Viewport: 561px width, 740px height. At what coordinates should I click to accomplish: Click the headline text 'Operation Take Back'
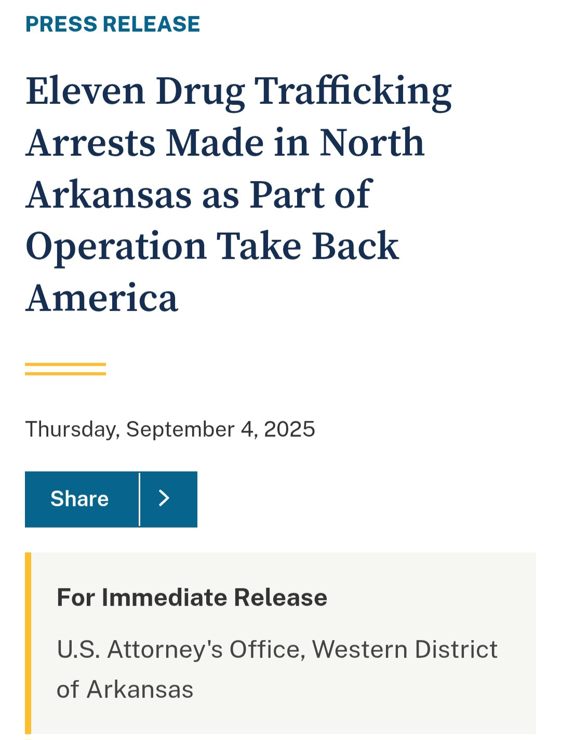point(212,247)
